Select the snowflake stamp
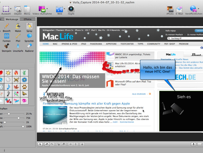 2,87
